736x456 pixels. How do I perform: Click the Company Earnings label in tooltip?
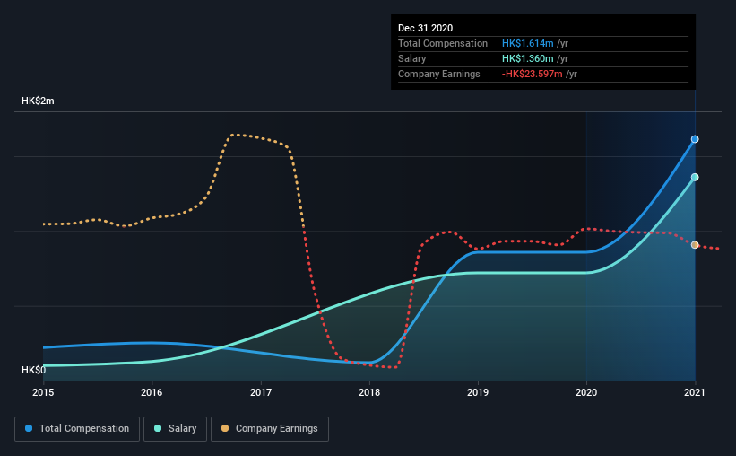439,74
